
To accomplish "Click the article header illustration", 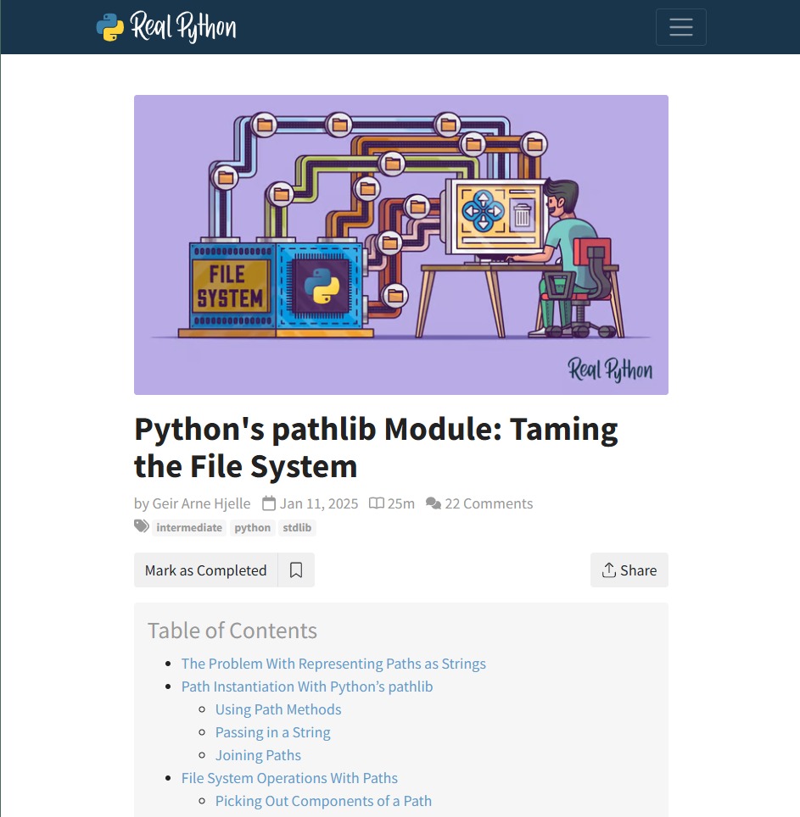I will tap(401, 245).
